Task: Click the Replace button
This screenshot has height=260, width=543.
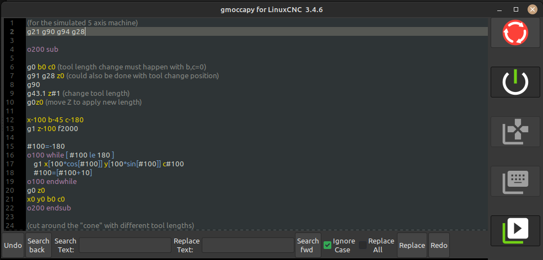Action: click(412, 245)
